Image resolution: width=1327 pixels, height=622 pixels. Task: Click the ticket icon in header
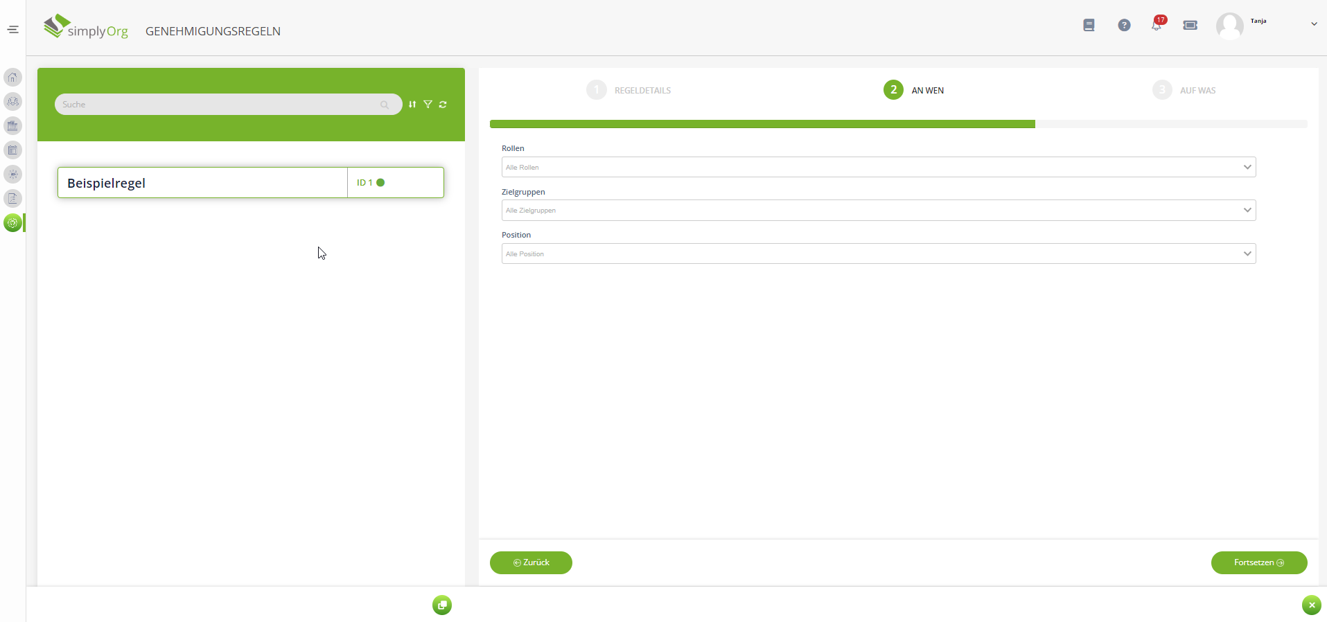pyautogui.click(x=1190, y=26)
